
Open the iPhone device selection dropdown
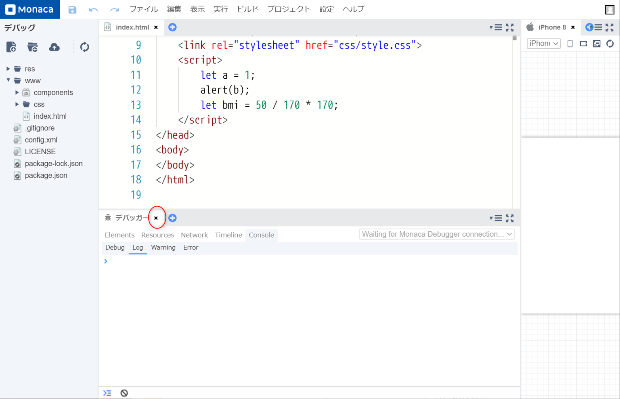click(x=543, y=43)
